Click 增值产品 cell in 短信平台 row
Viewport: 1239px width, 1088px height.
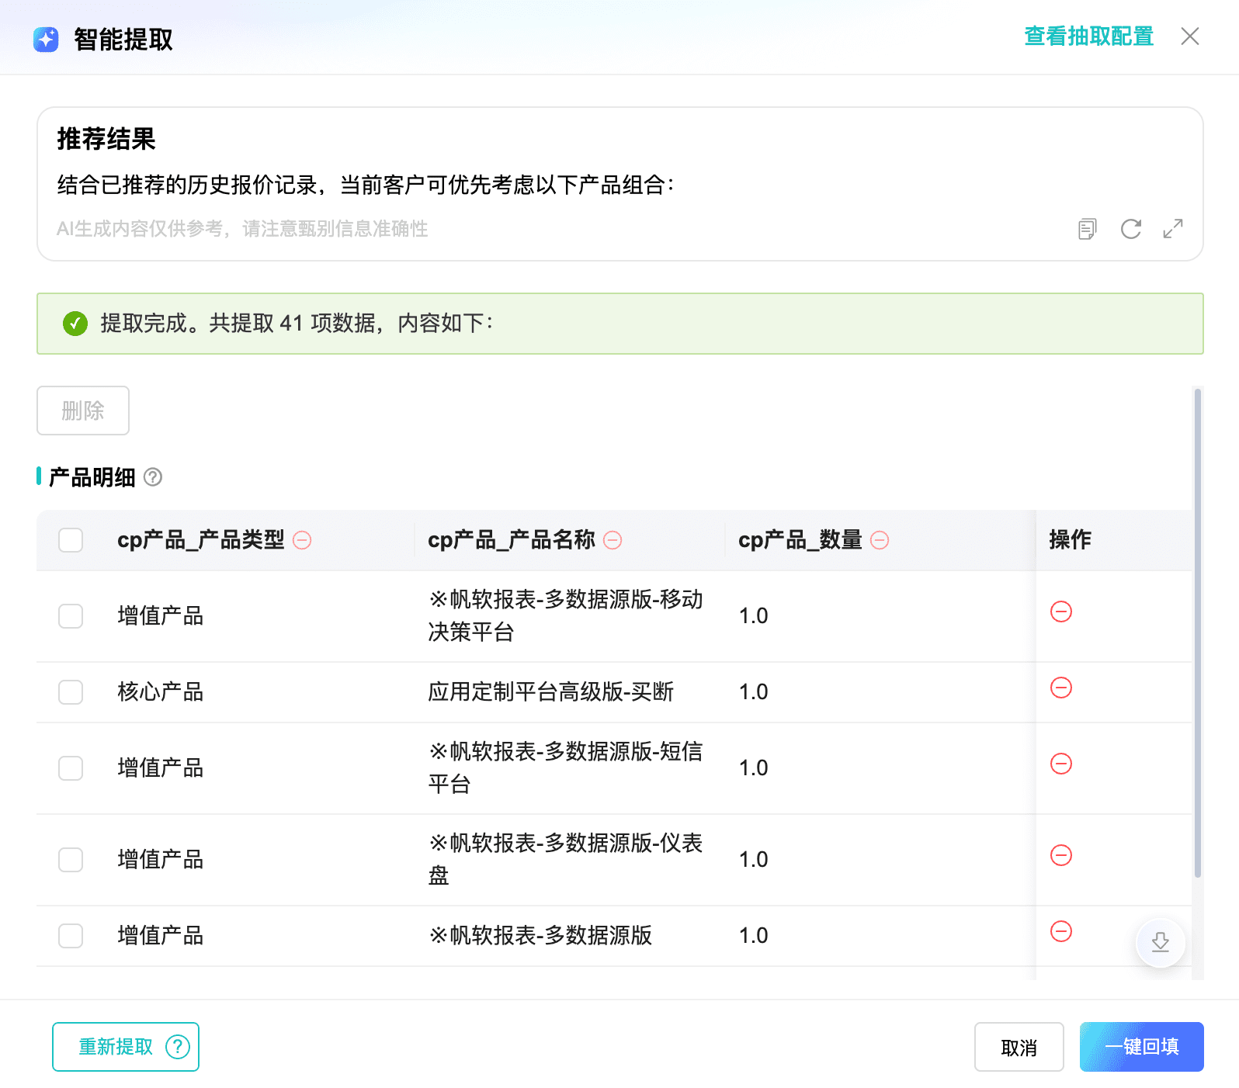161,768
